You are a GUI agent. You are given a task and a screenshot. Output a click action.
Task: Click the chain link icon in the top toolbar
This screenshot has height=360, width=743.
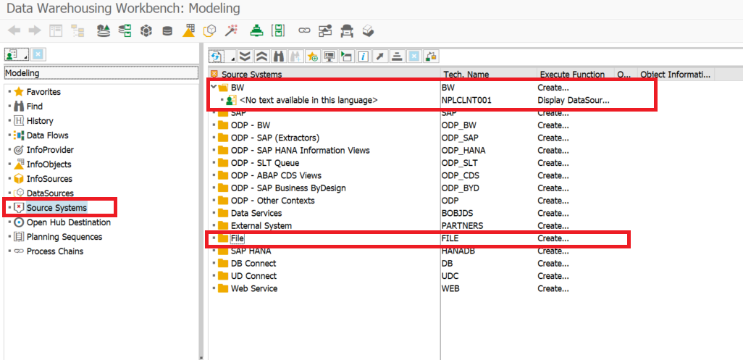(304, 30)
